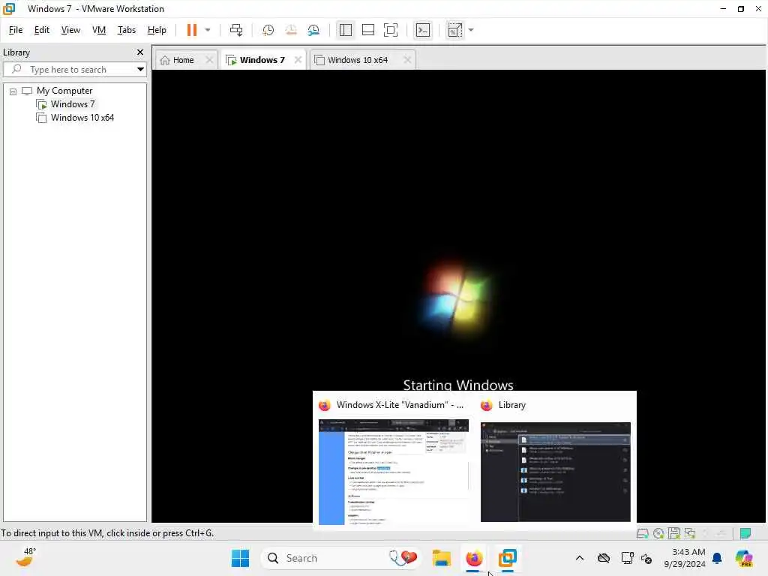Click the CD/DVD drive status icon

click(x=658, y=533)
